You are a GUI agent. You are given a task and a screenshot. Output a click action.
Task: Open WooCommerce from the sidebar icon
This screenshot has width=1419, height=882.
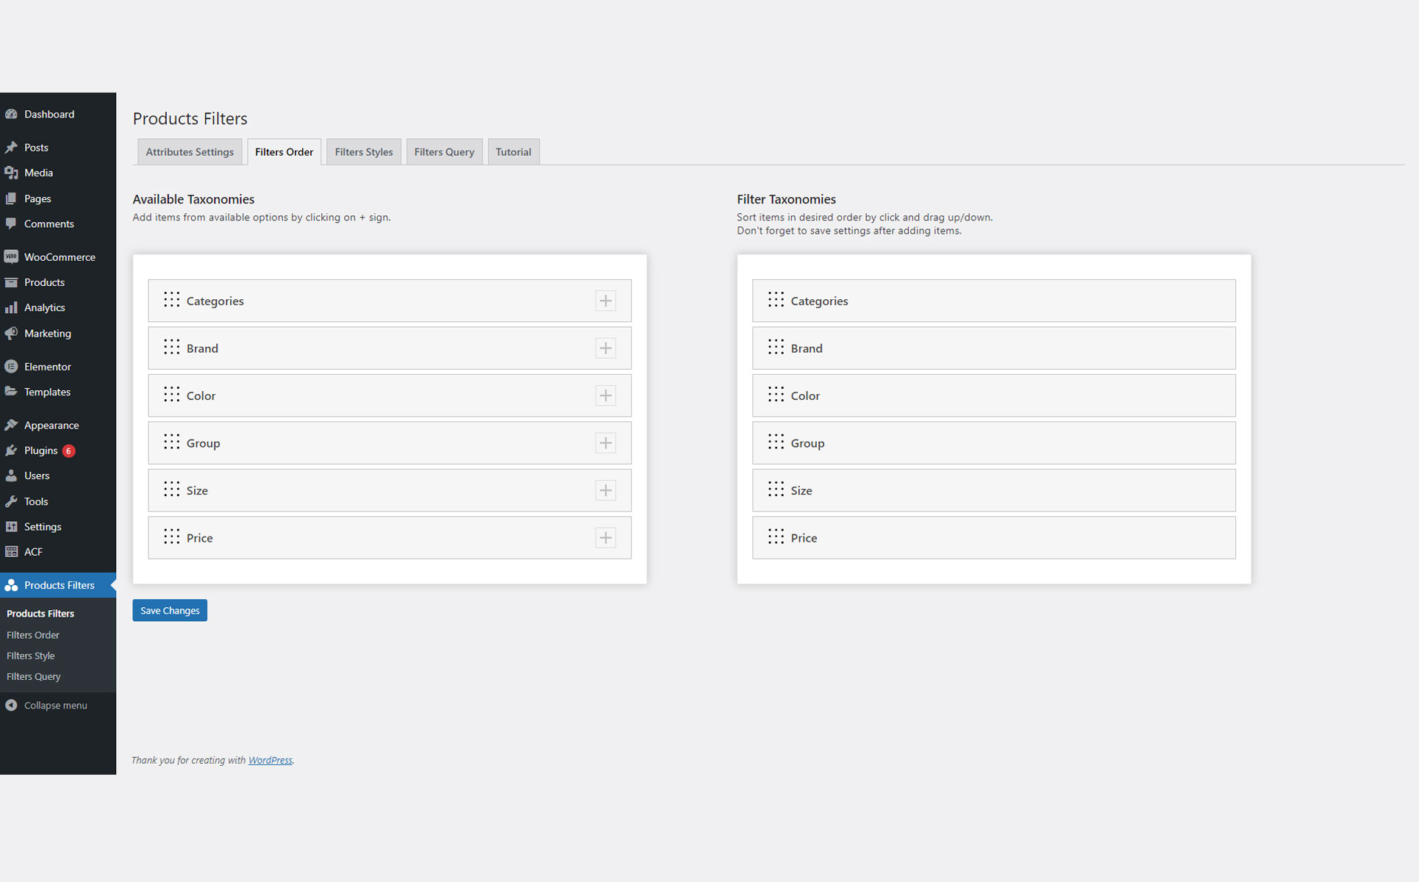[11, 257]
